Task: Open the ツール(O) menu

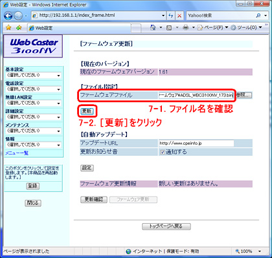Action: 246,28
